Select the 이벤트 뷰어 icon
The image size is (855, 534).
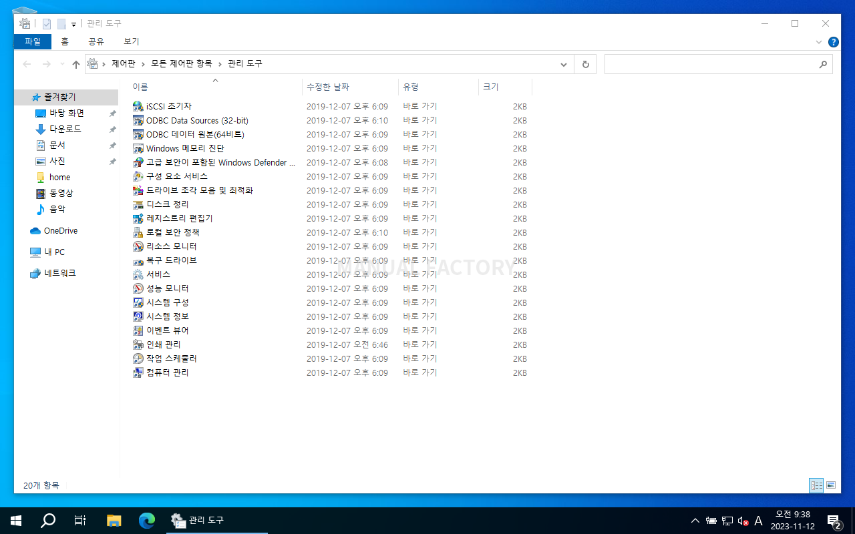pos(138,330)
